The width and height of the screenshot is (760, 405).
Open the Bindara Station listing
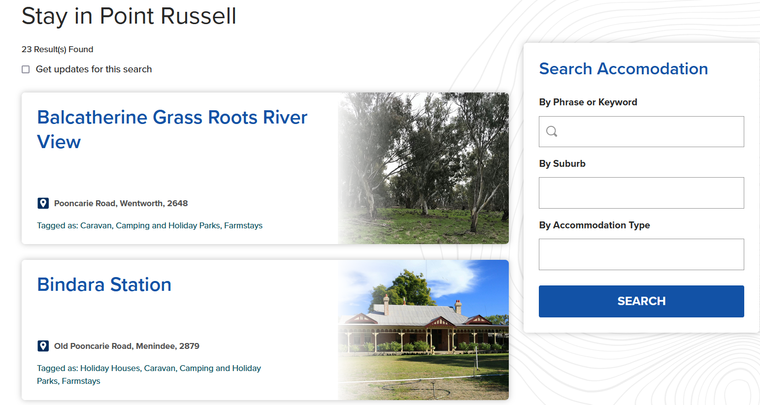104,284
